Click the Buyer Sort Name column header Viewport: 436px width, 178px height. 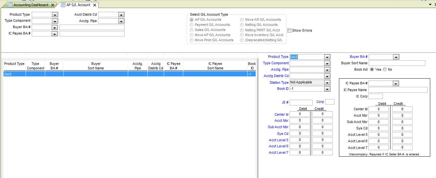[x=96, y=66]
